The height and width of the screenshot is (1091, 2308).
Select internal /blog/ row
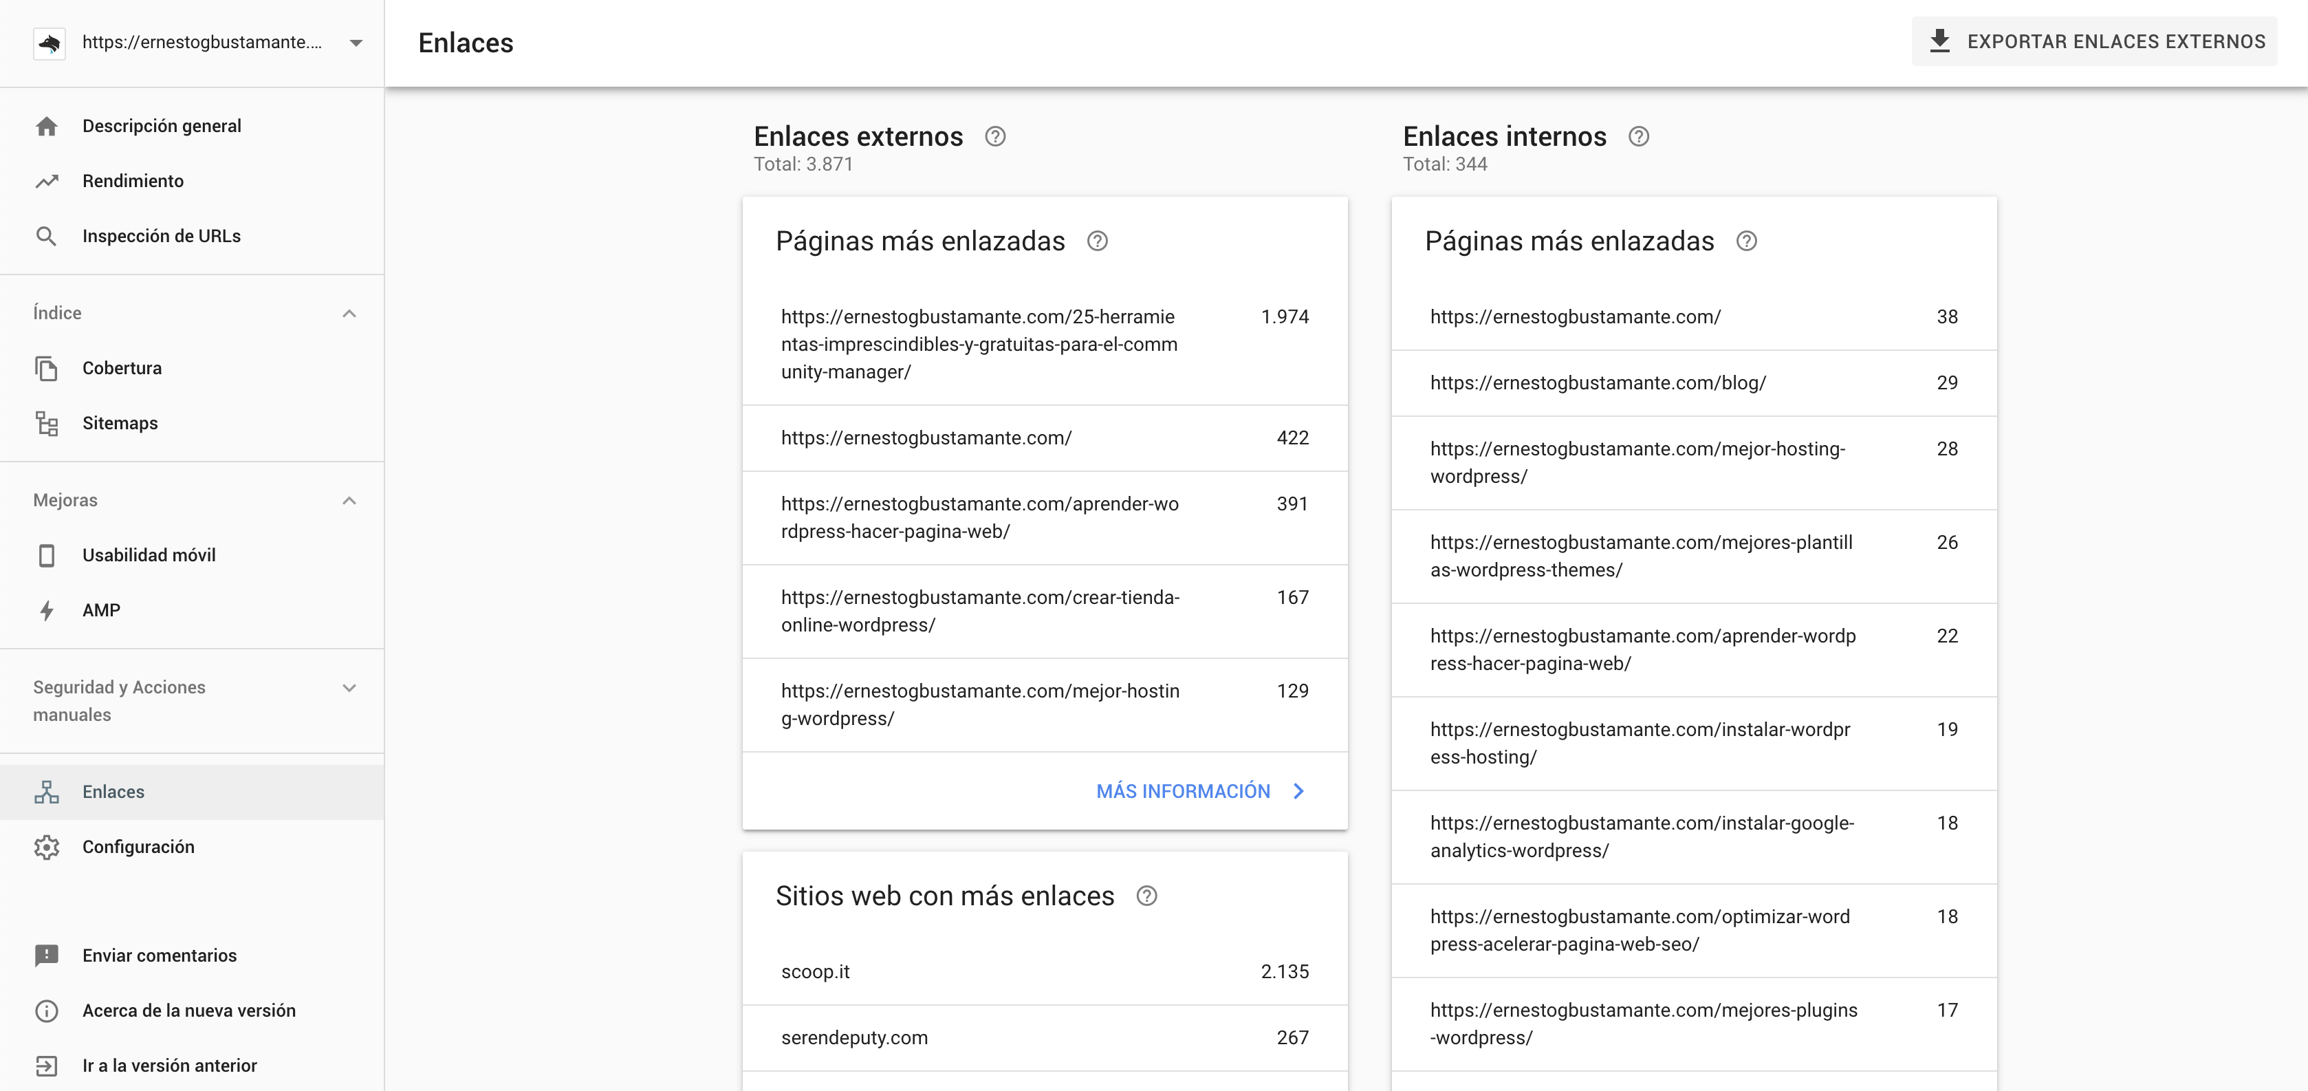[1693, 384]
